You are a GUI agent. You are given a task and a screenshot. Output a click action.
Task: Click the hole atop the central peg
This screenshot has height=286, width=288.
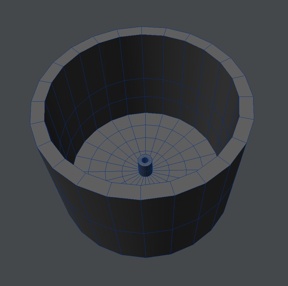(145, 159)
